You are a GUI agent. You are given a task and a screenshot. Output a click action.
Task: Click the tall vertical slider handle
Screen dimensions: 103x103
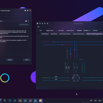75,50
